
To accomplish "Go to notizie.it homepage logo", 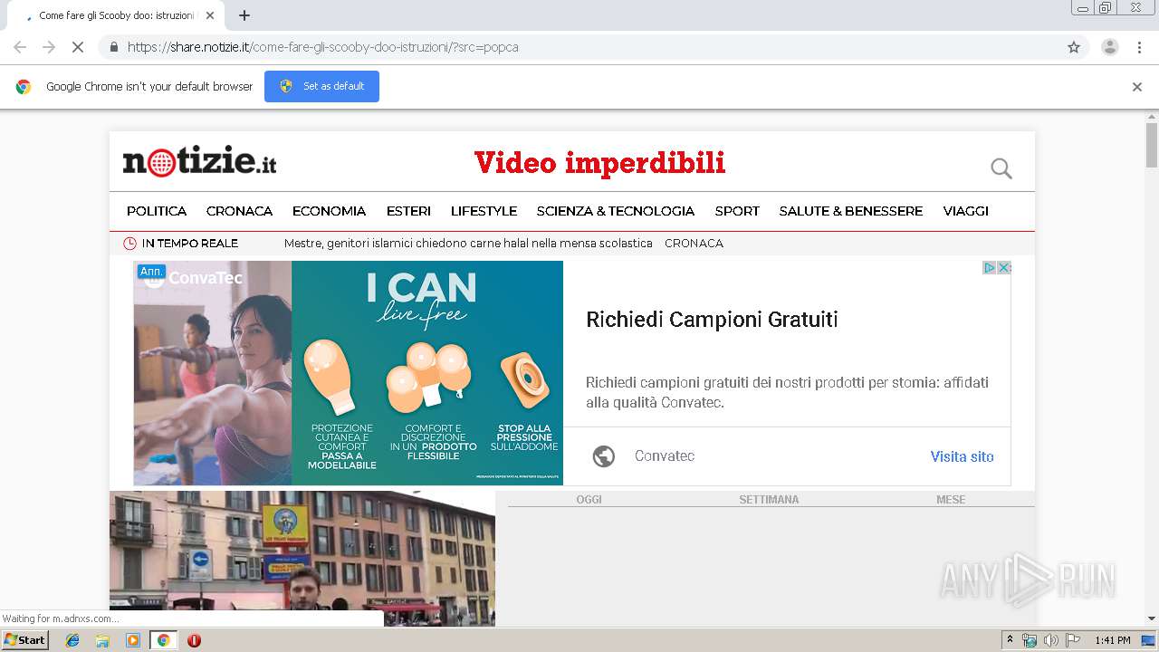I will [x=199, y=162].
